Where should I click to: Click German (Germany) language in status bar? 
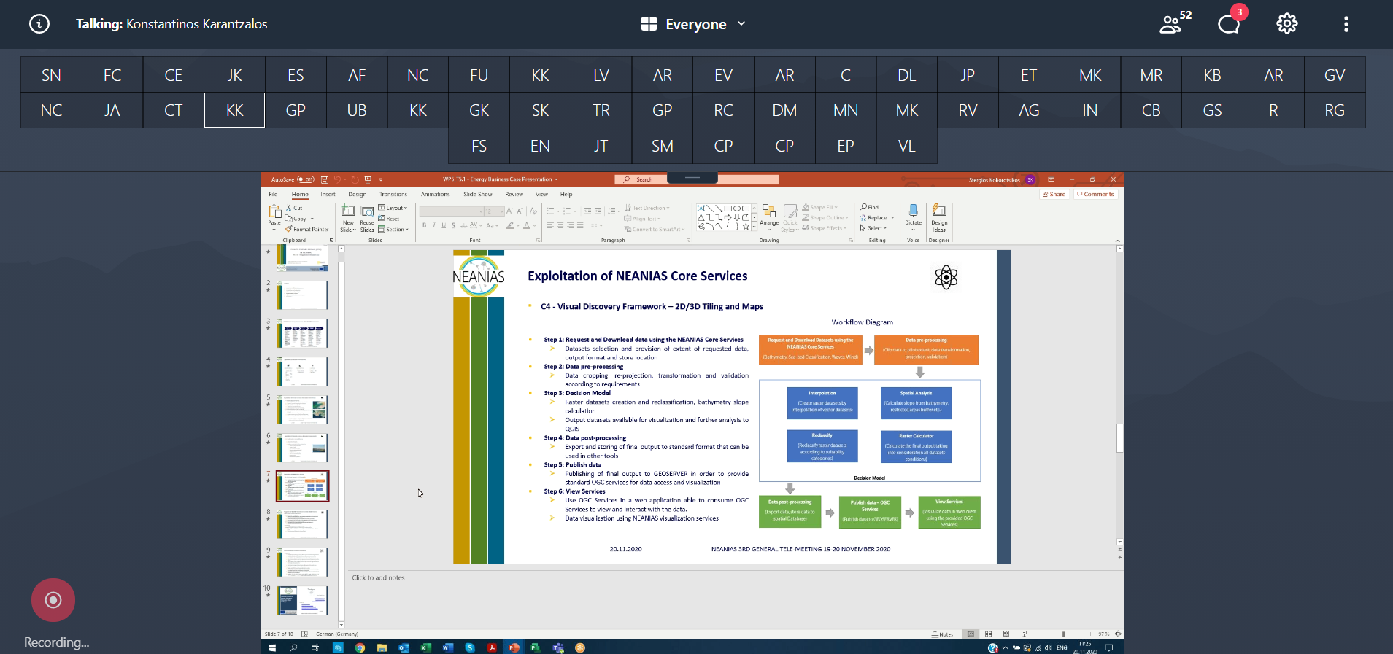click(x=336, y=634)
